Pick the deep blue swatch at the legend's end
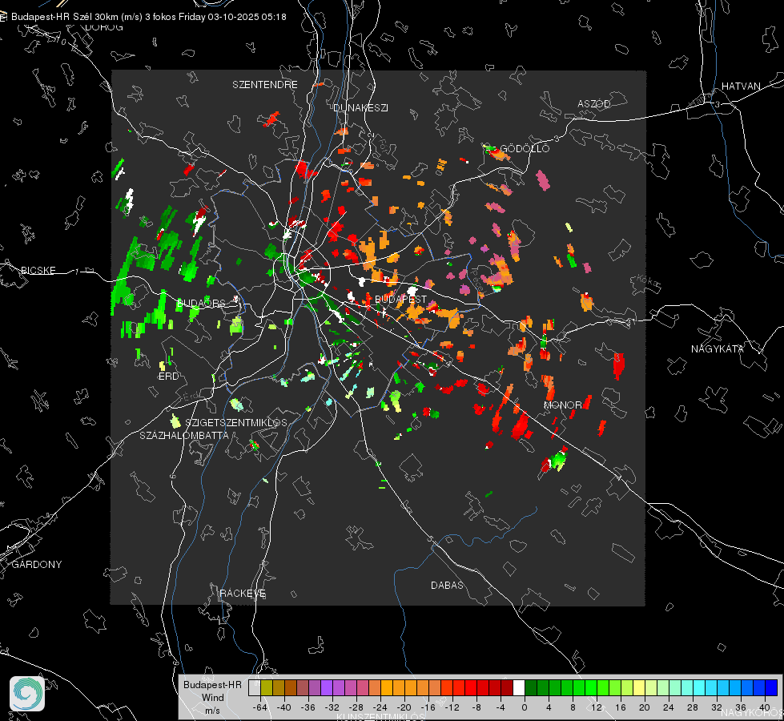Viewport: 784px width, 721px height. coord(771,688)
